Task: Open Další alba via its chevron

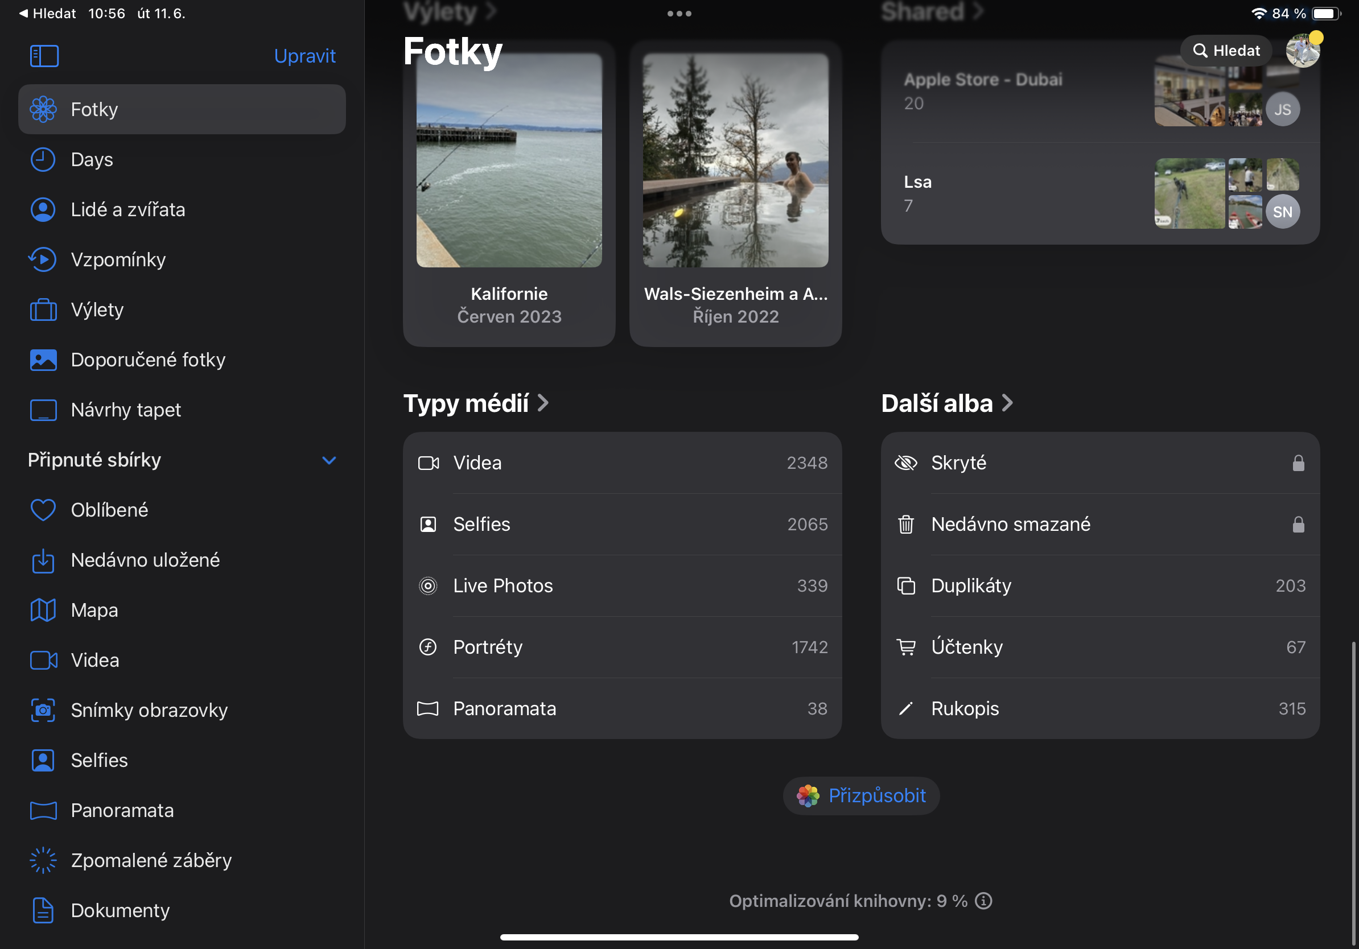Action: (1008, 402)
